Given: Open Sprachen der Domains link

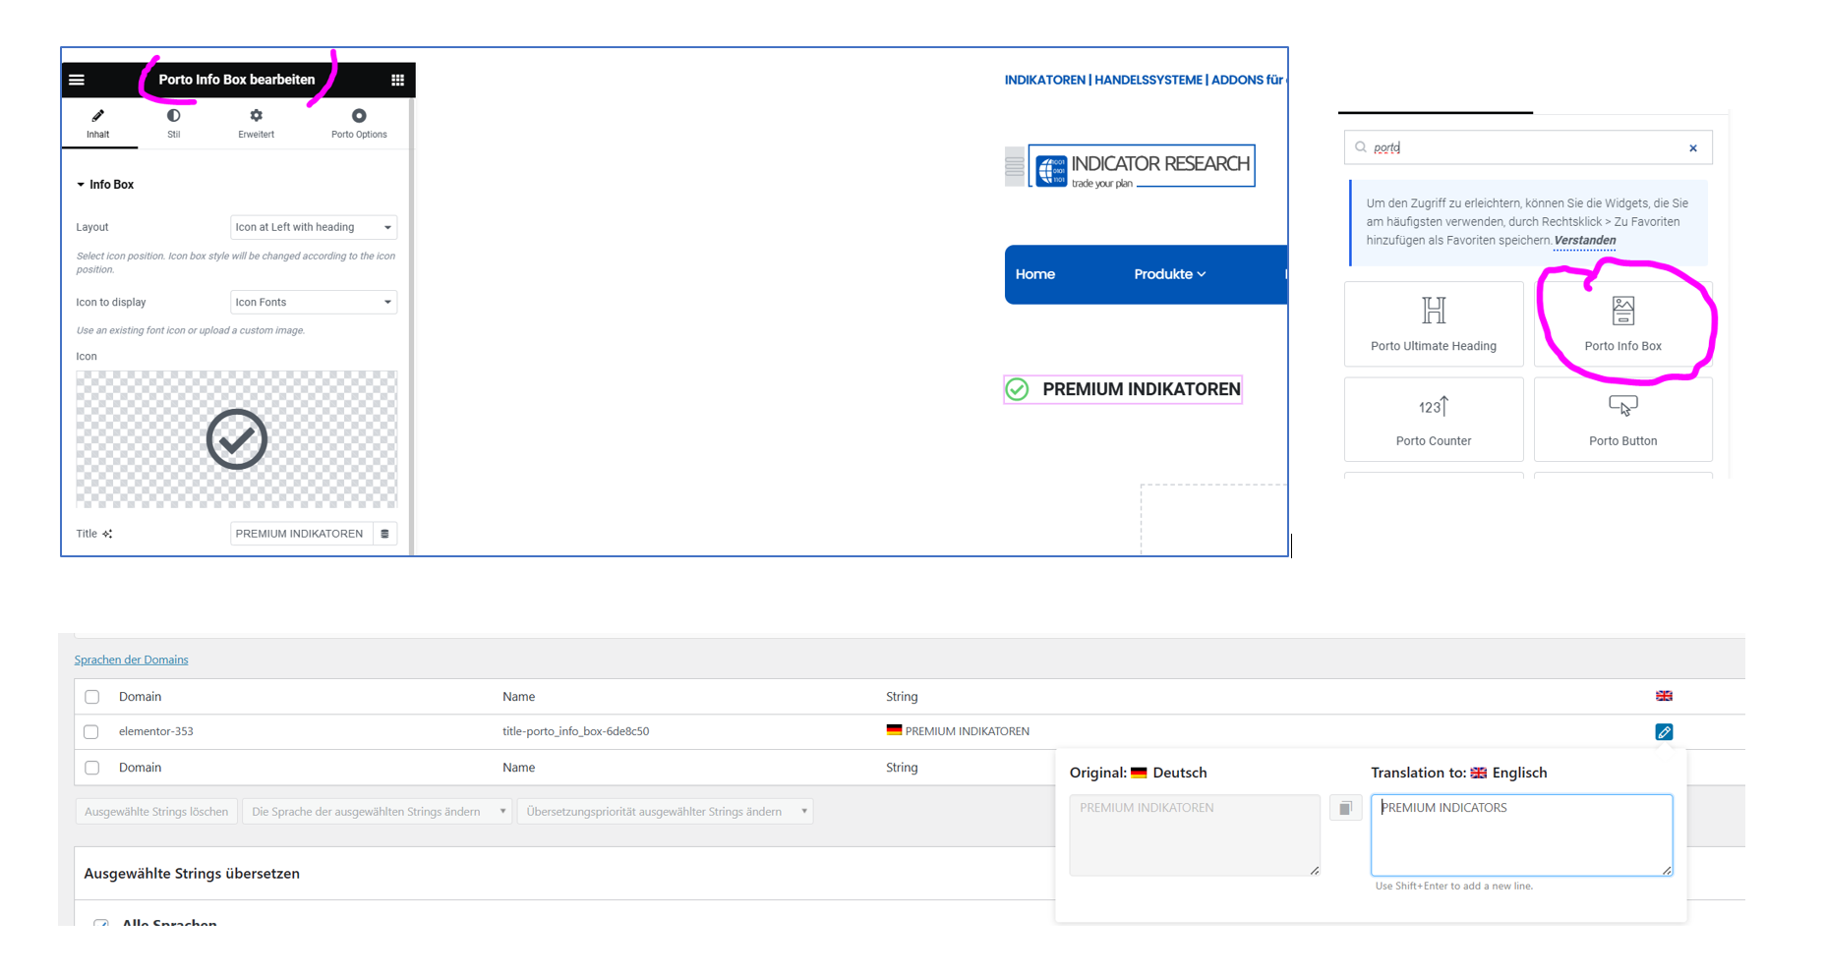Looking at the screenshot, I should click(x=131, y=660).
